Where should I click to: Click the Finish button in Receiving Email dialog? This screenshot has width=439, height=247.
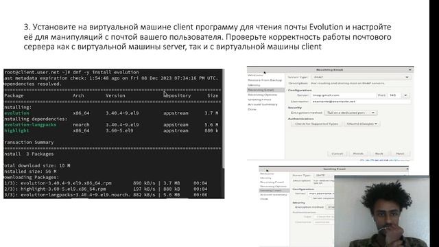(x=358, y=154)
